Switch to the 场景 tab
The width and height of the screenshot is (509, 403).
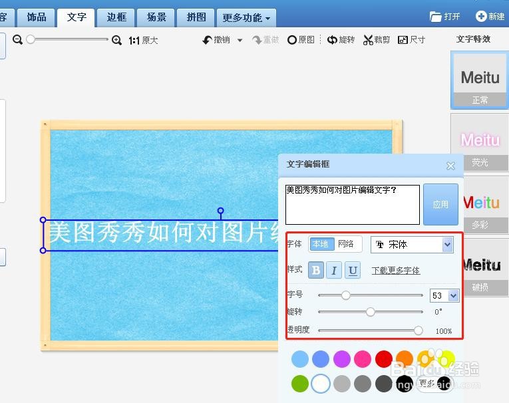[156, 17]
